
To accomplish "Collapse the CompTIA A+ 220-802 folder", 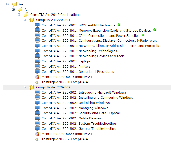I will (x=25, y=87).
